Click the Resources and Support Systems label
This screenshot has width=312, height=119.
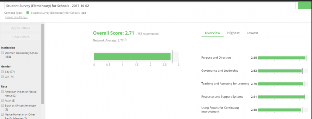[x=222, y=97]
